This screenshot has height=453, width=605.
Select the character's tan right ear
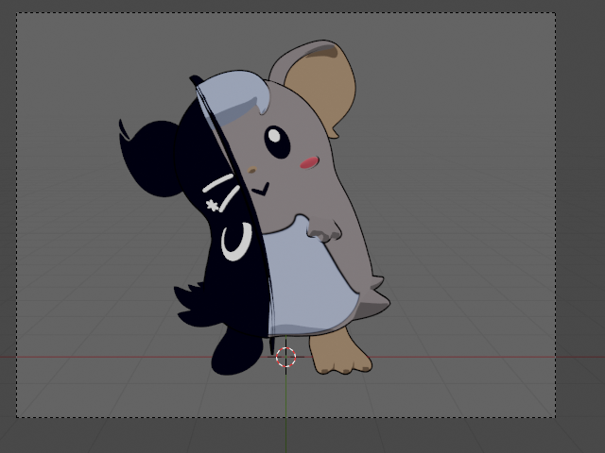321,87
